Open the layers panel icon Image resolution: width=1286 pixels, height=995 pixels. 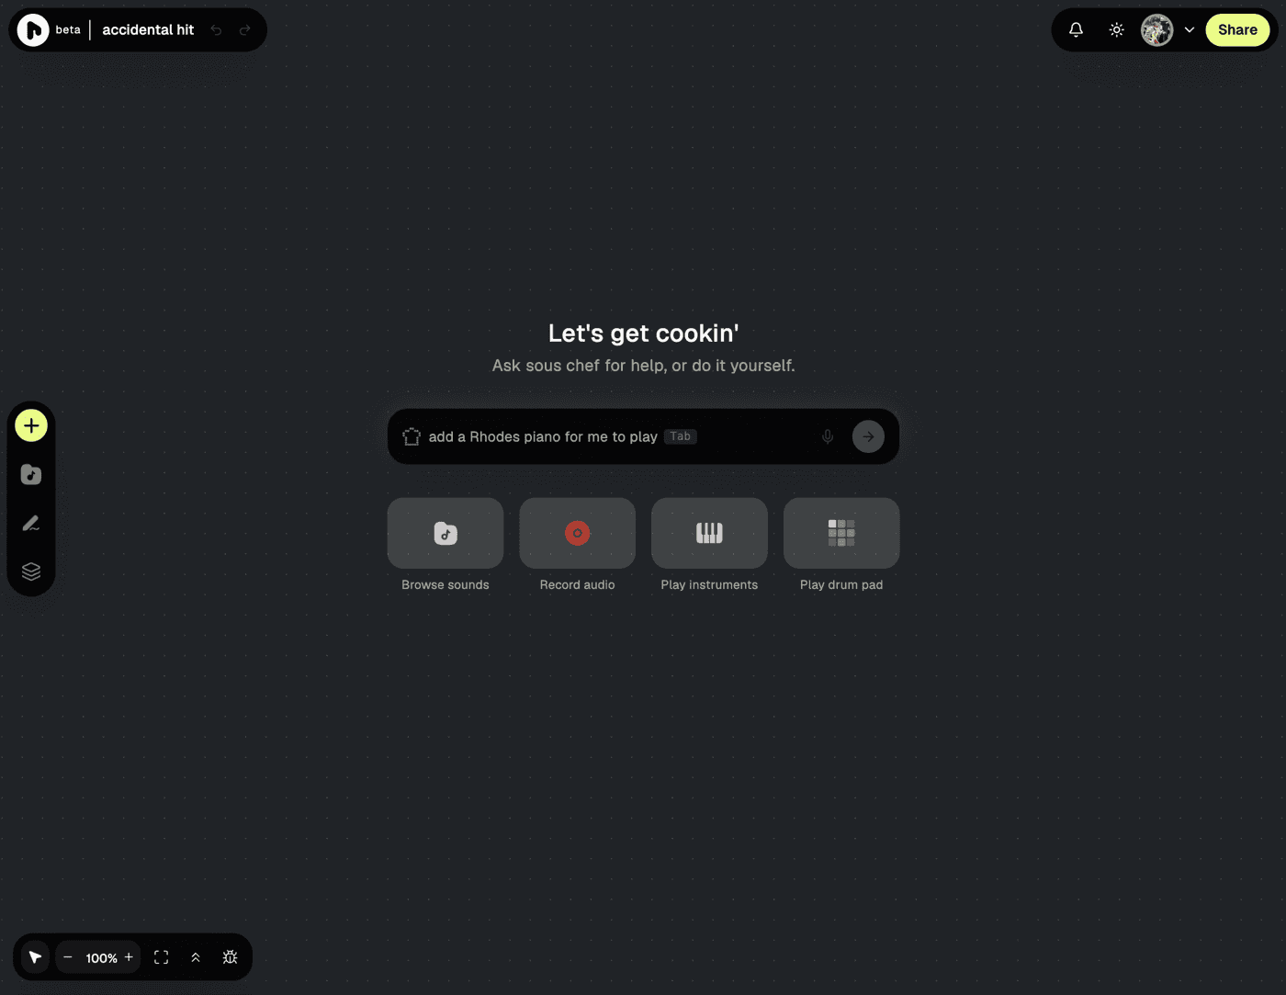point(31,571)
